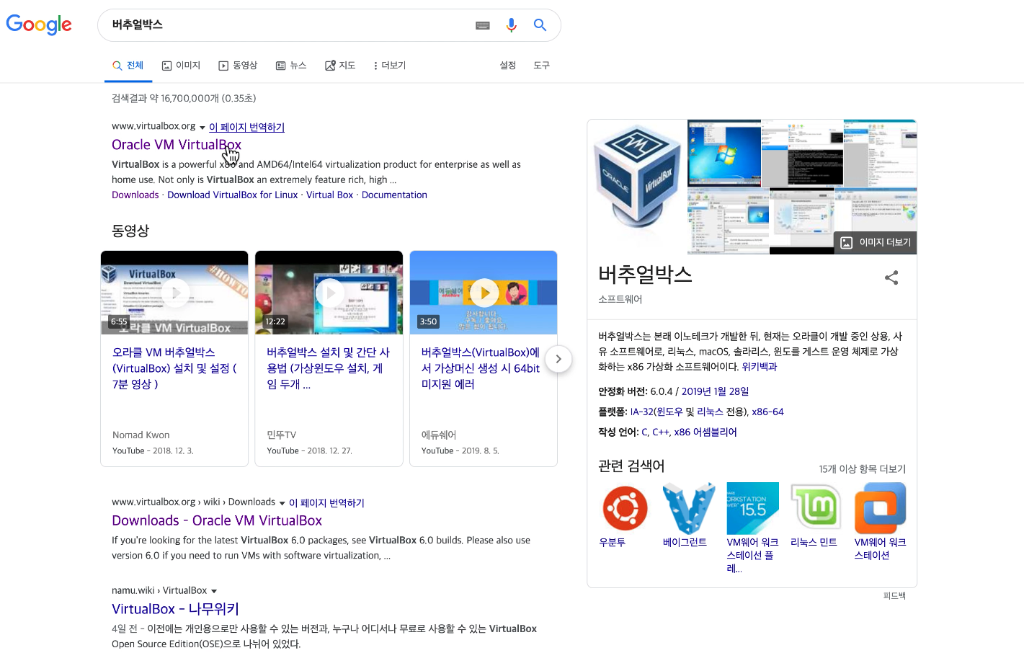Image resolution: width=1024 pixels, height=653 pixels.
Task: Open the IA-32 platform link
Action: [641, 412]
